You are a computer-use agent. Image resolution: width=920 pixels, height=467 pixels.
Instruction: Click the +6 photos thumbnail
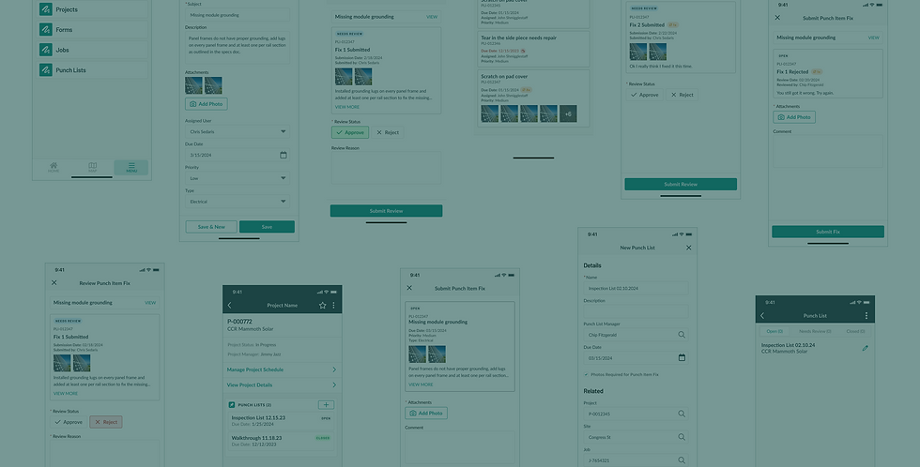coord(568,113)
